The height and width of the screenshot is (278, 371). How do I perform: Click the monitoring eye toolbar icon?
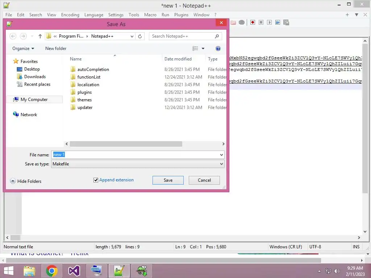coord(242,22)
